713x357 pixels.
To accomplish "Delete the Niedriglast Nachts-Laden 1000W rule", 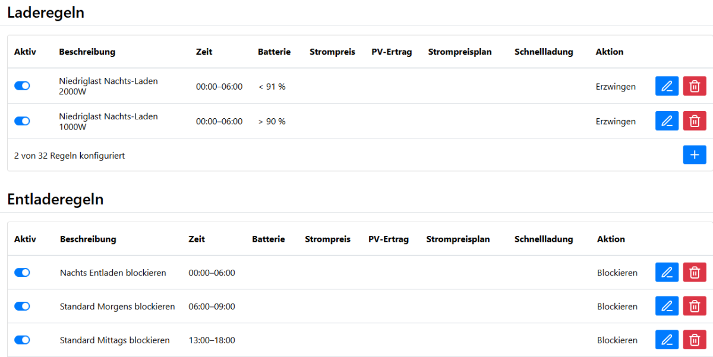I will 695,121.
